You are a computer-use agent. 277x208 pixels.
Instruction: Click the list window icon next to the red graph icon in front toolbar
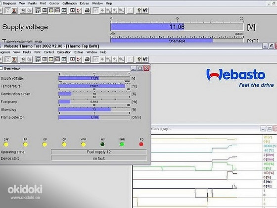click(x=64, y=59)
